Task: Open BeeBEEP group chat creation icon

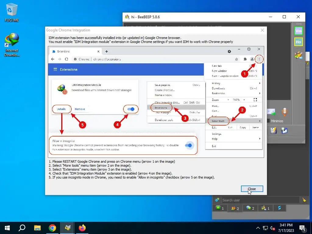Action: (298, 55)
